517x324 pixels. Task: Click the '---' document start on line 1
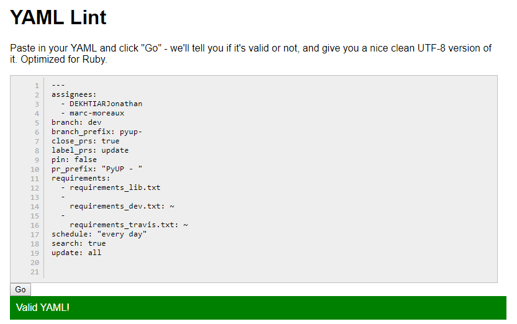coord(58,86)
